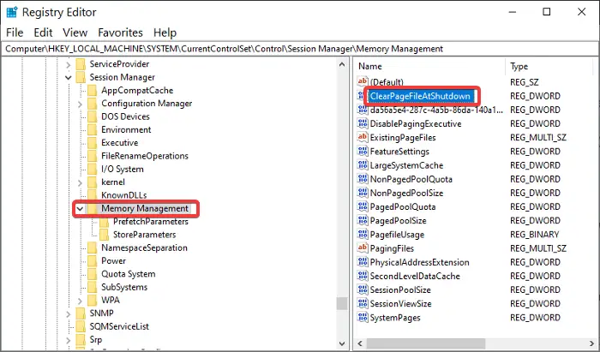
Task: Click the values pane scroll left arrow
Action: coord(360,343)
